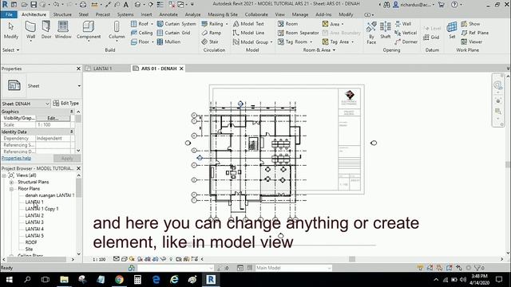Open the Area tool dropdown
511x287 pixels.
tap(343, 24)
